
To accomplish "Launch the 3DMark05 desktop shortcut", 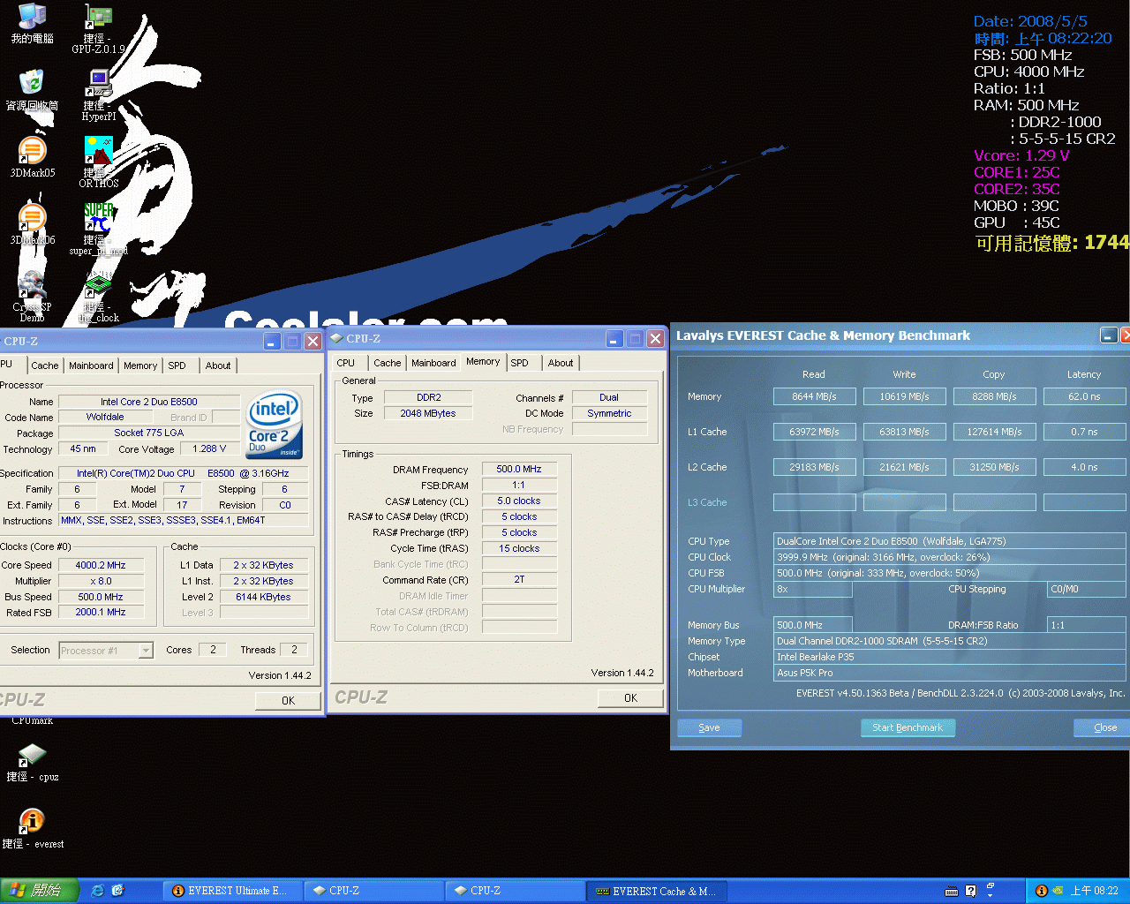I will coord(32,156).
